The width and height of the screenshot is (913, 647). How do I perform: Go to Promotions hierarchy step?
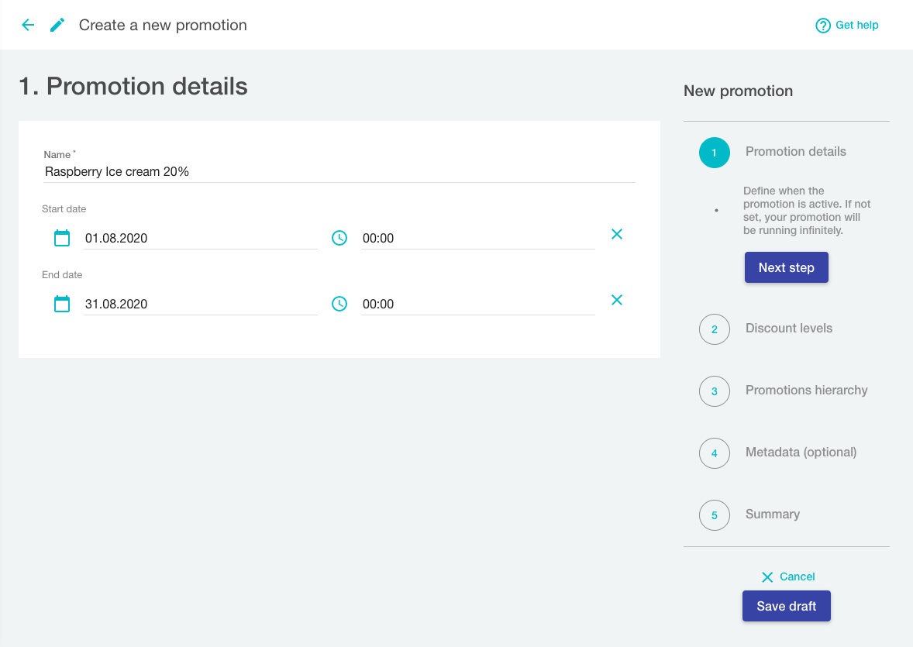coord(807,391)
